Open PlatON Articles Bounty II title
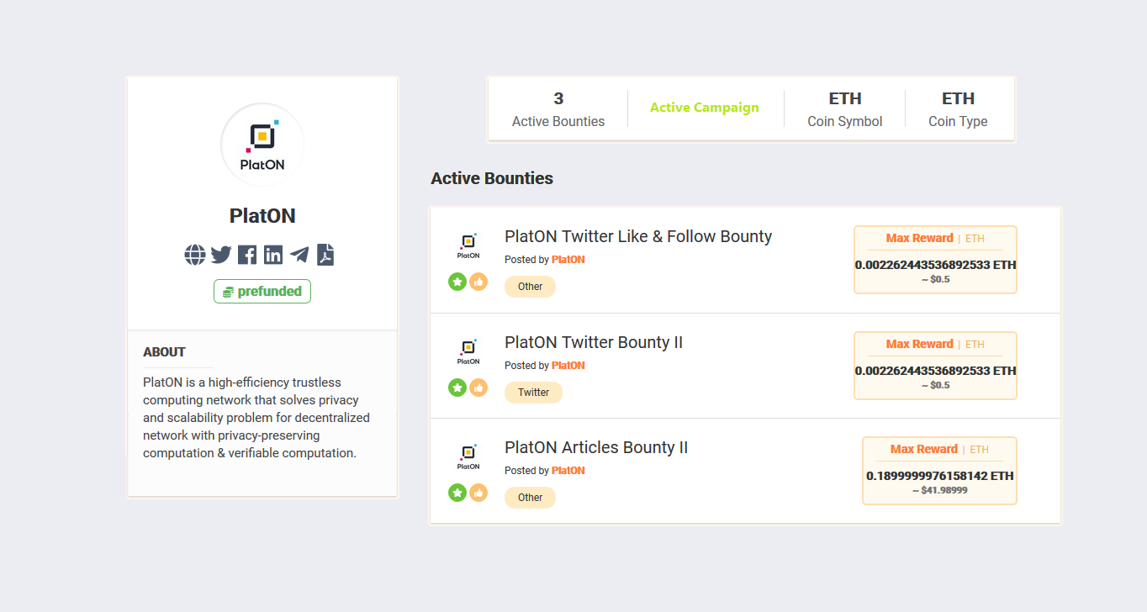Image resolution: width=1147 pixels, height=612 pixels. pyautogui.click(x=596, y=447)
